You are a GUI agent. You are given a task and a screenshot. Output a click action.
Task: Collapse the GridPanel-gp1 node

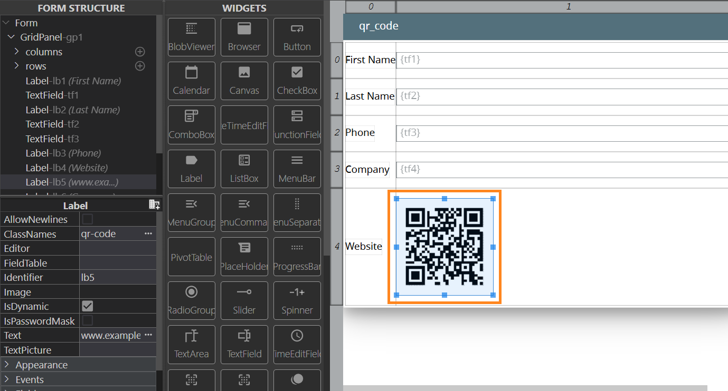click(11, 37)
